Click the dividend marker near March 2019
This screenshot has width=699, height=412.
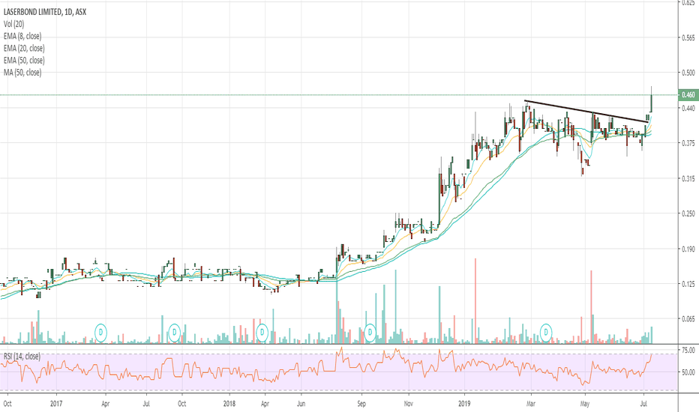(546, 332)
